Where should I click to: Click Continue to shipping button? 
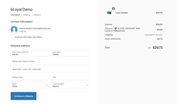coord(24,96)
